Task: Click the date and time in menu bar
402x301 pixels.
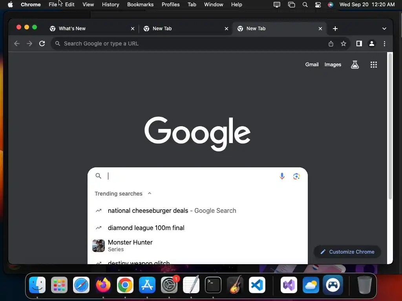Action: (367, 5)
